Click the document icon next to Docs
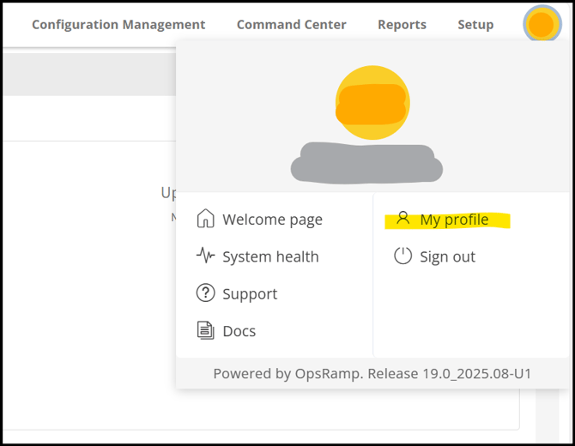The height and width of the screenshot is (446, 575). coord(205,330)
